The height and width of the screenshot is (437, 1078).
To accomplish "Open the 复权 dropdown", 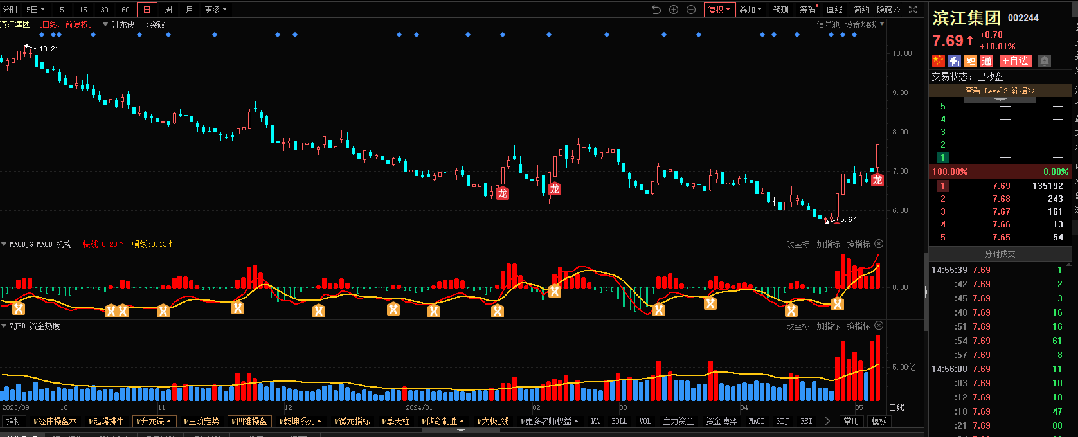I will click(719, 10).
